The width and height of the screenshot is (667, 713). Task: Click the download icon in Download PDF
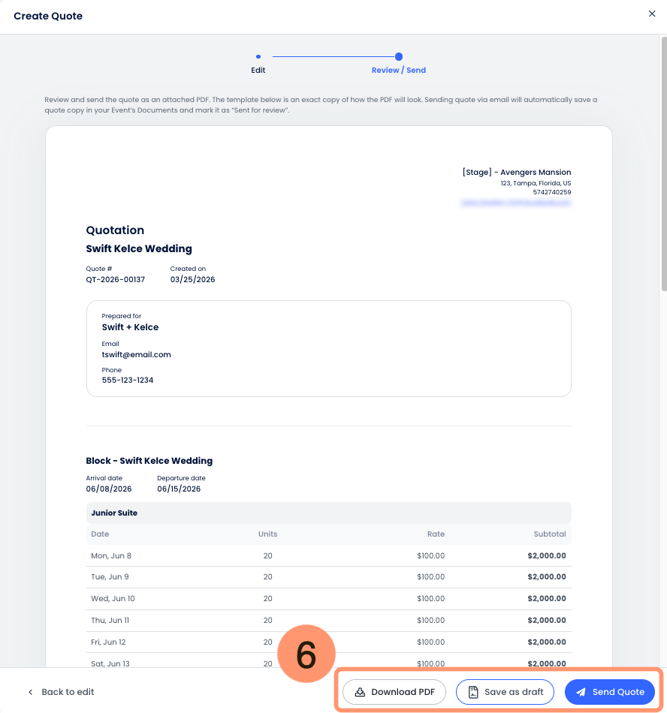pos(361,692)
